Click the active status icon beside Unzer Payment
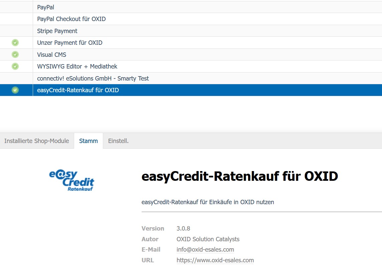Screen dimensions: 382x275 (15, 43)
